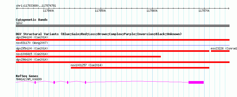Click the dgv294n100 (Coe2014) variant label
The width and height of the screenshot is (237, 97).
pos(32,37)
